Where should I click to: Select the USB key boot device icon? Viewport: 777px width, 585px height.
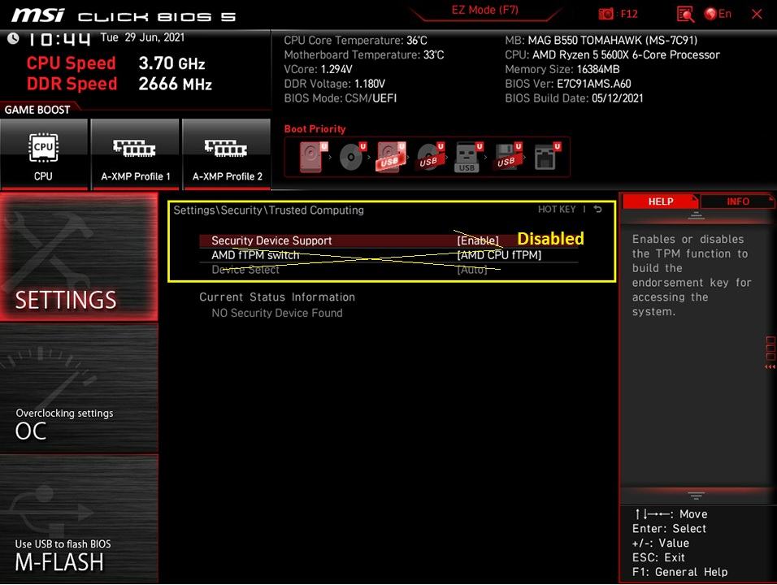(x=468, y=158)
